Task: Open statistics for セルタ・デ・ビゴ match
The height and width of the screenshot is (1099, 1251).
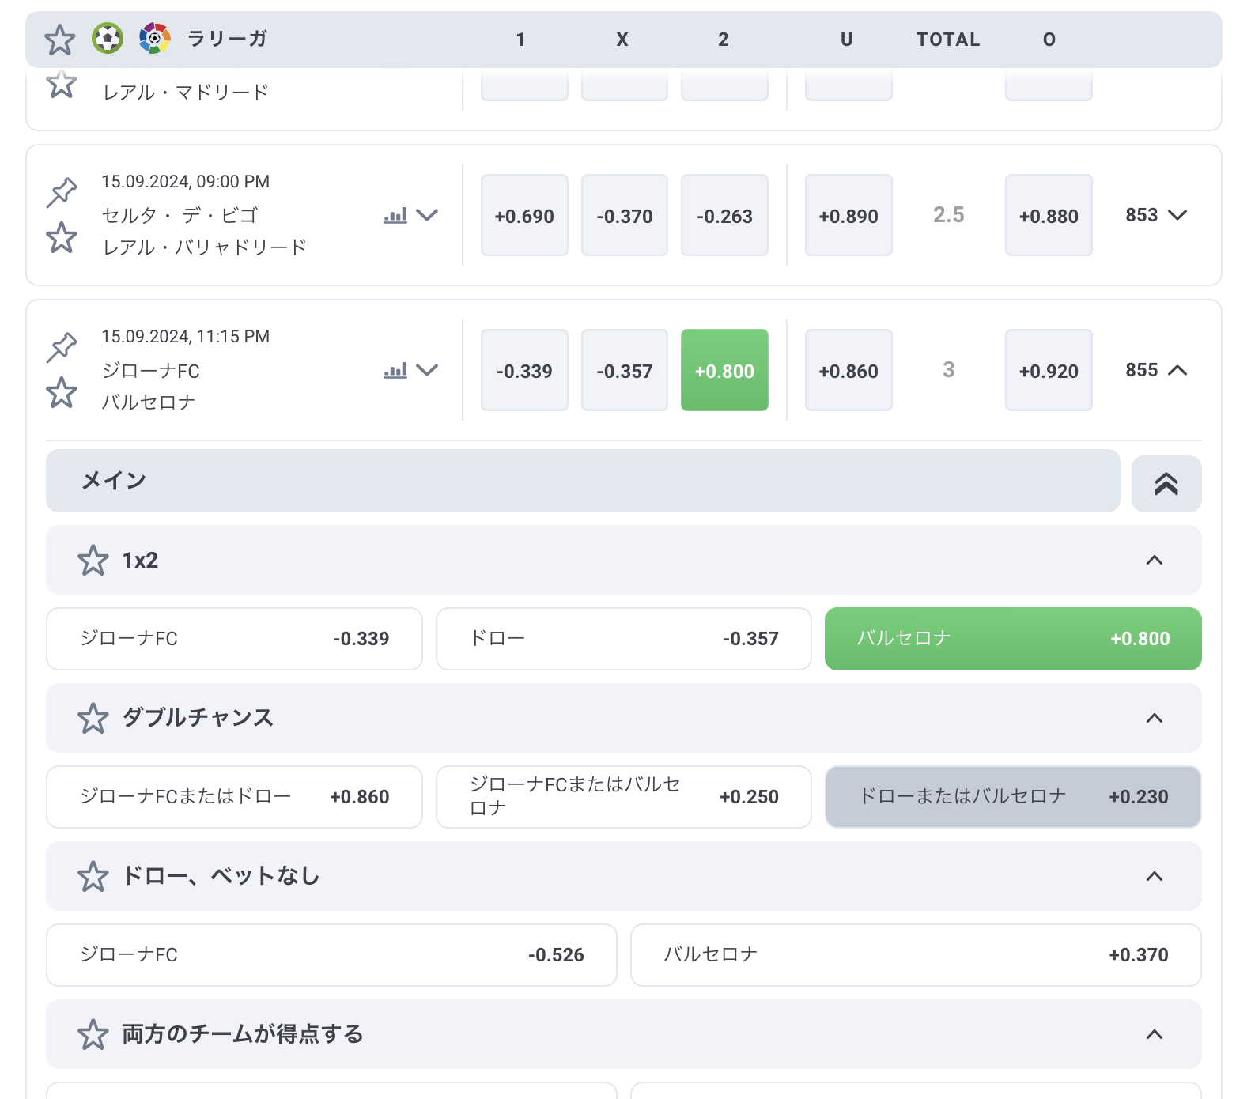Action: coord(395,215)
